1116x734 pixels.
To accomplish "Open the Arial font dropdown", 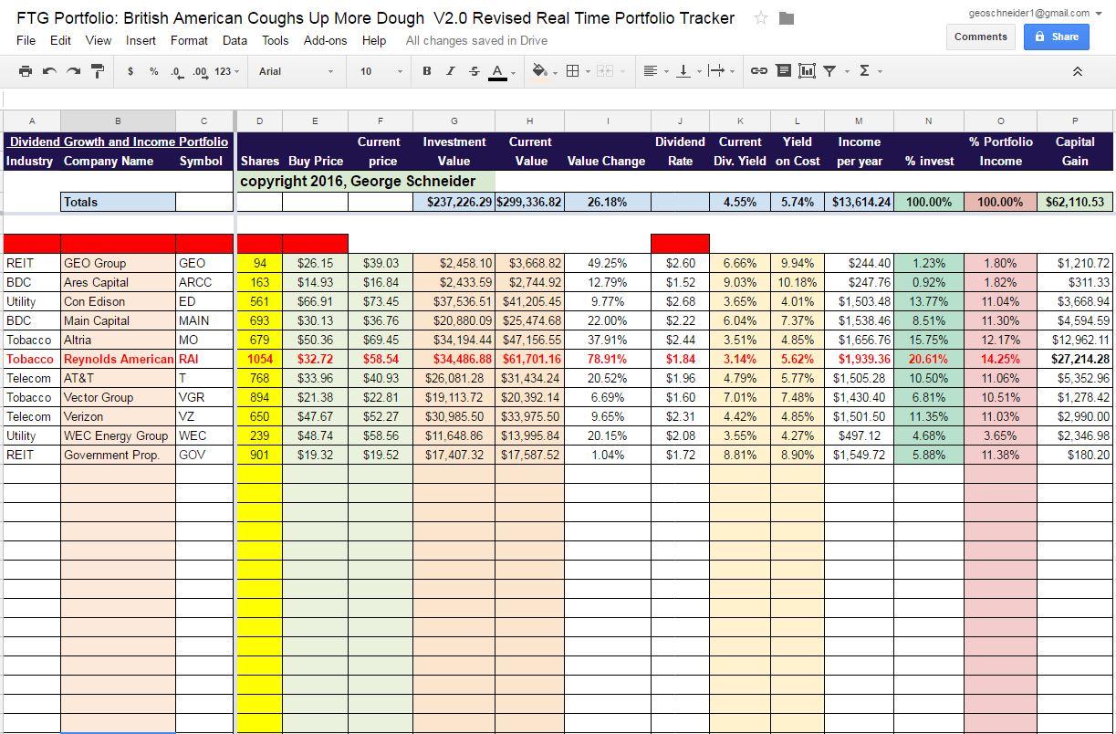I will [x=296, y=71].
